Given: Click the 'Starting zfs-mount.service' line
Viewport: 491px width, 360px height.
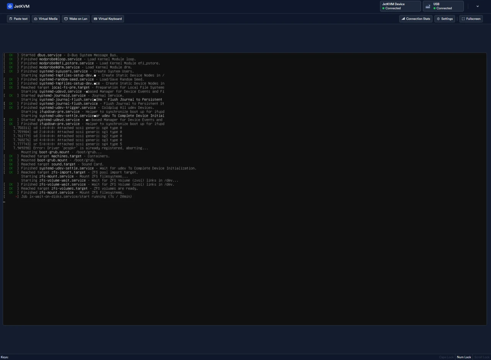Looking at the screenshot, I should click(74, 176).
